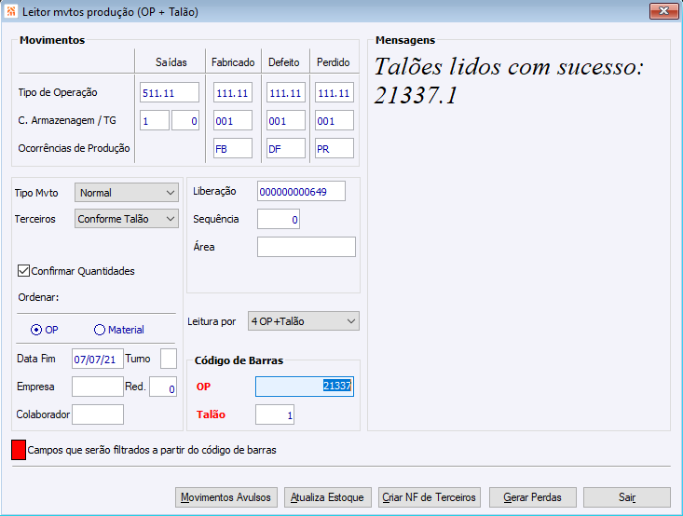Click the Atualiza Estoque button

[328, 497]
